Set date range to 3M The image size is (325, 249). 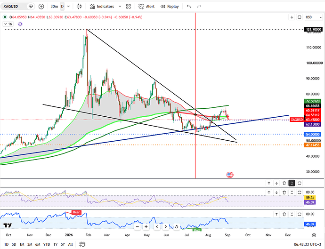pyautogui.click(x=30, y=244)
